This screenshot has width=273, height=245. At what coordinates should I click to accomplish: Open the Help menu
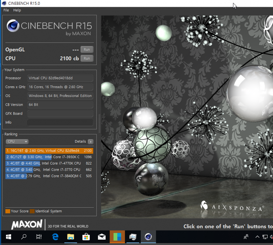click(17, 10)
